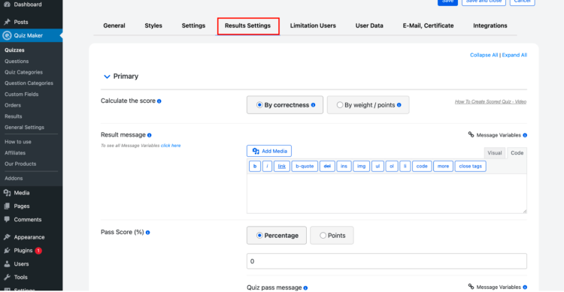Click the close tags button
The height and width of the screenshot is (292, 564).
470,166
